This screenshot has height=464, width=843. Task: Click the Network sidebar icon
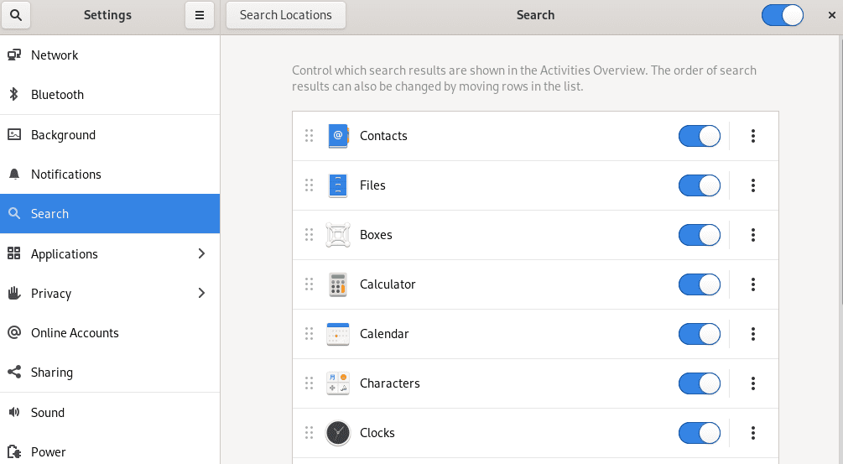(14, 55)
